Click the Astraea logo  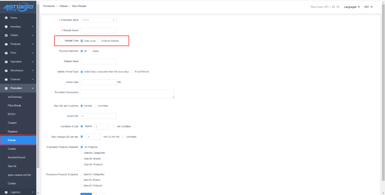[x=18, y=7]
